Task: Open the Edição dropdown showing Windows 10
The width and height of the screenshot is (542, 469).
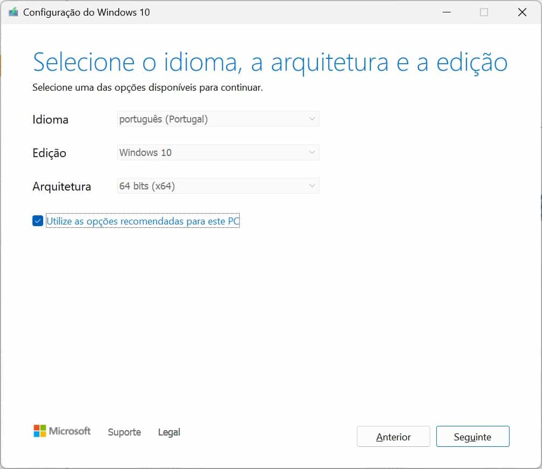Action: pyautogui.click(x=218, y=152)
